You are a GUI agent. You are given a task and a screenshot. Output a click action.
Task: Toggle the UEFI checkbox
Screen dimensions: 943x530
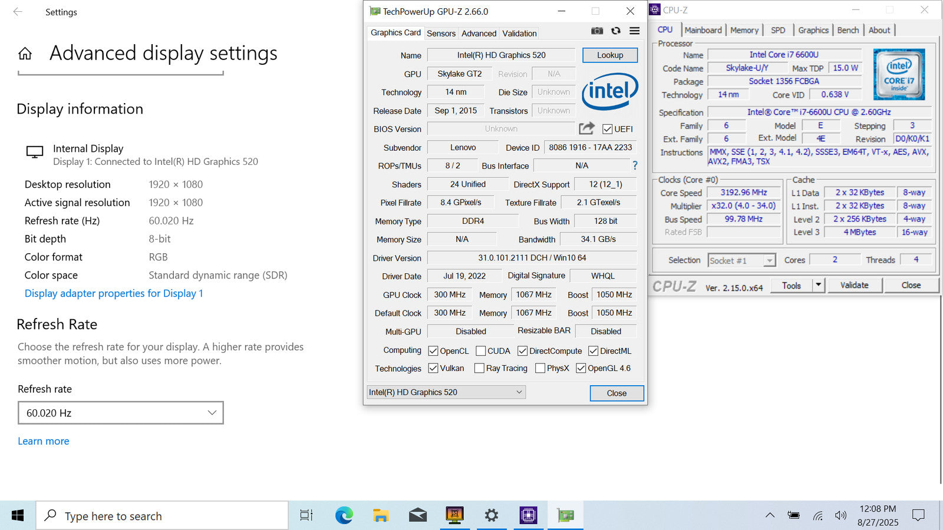click(608, 129)
